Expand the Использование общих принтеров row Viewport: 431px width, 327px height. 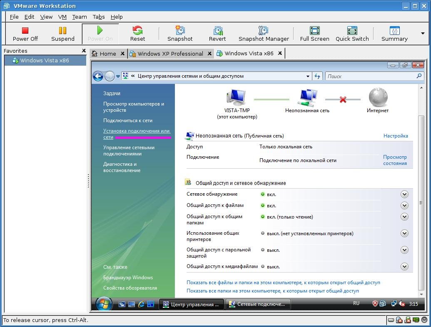point(404,234)
